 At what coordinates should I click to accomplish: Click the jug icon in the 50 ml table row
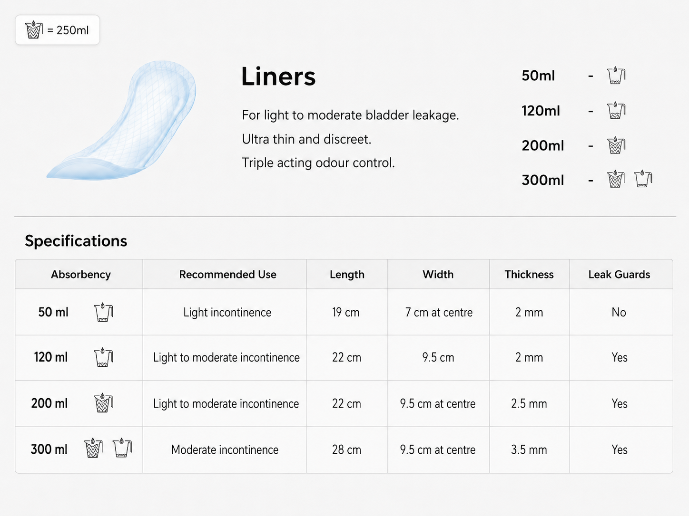pos(104,312)
